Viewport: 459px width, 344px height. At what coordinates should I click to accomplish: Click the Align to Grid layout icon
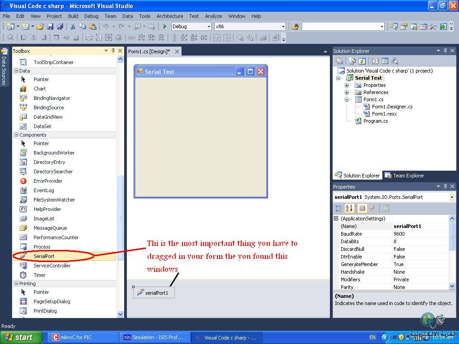coord(11,38)
